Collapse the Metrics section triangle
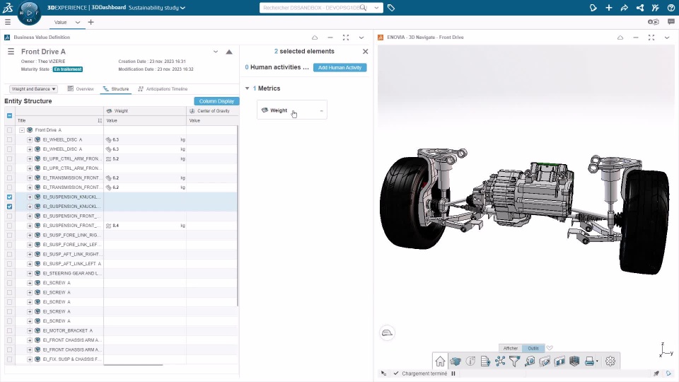This screenshot has width=679, height=382. point(248,88)
